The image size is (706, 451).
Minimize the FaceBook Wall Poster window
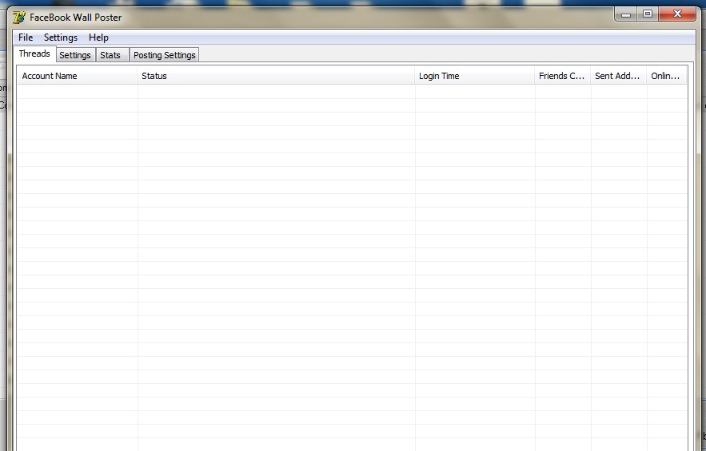626,14
